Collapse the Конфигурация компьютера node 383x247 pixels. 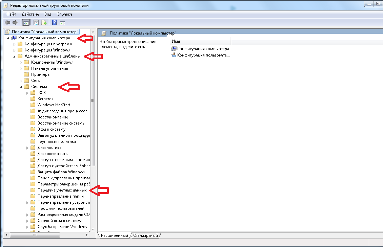pyautogui.click(x=8, y=38)
